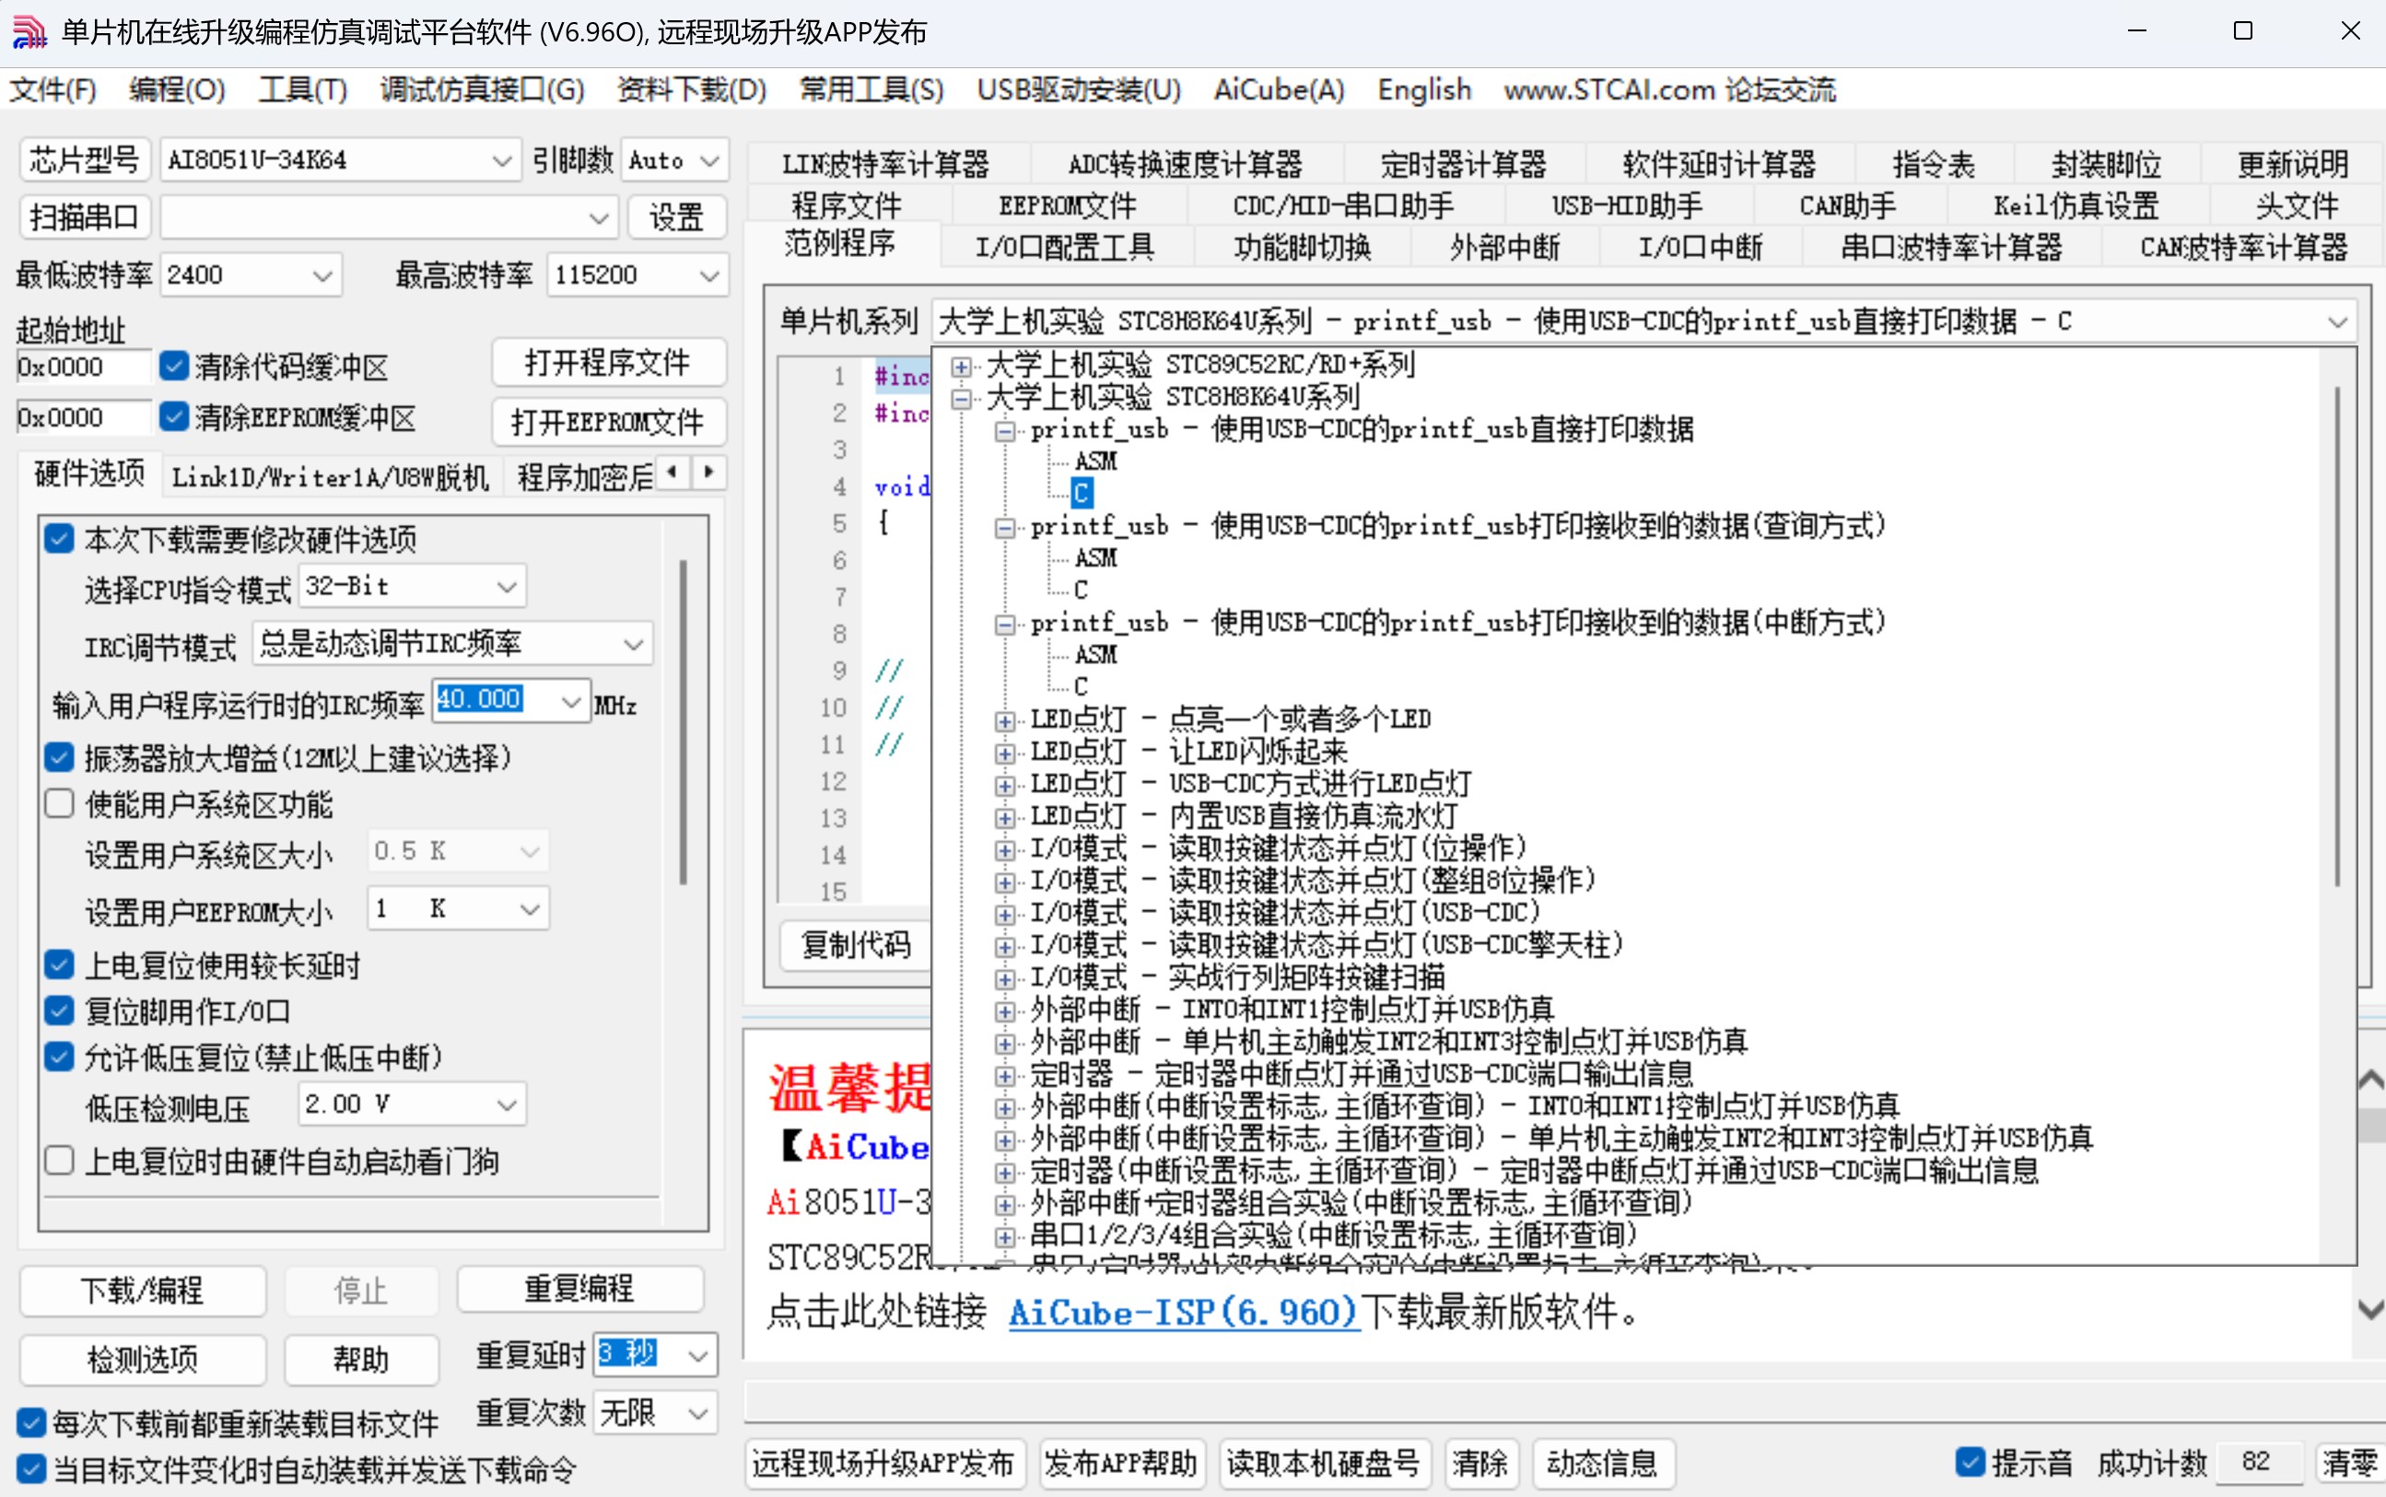The image size is (2386, 1497).
Task: Click the 读取本机硬盘号 button
Action: (1324, 1462)
